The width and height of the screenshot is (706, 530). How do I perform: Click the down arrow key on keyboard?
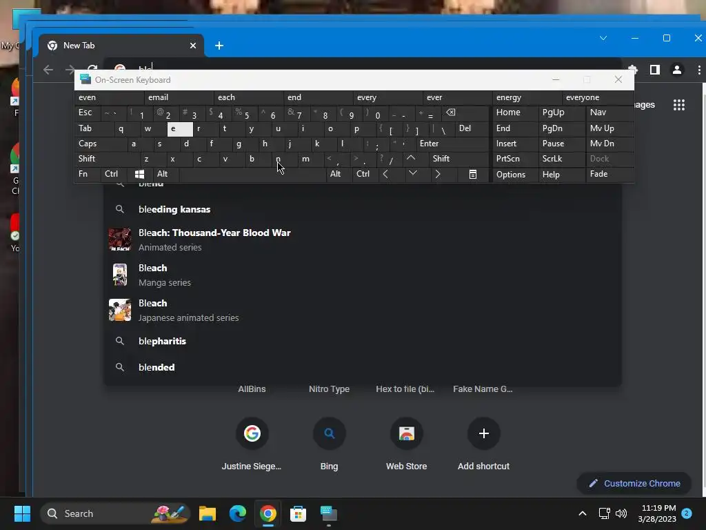[x=413, y=174]
